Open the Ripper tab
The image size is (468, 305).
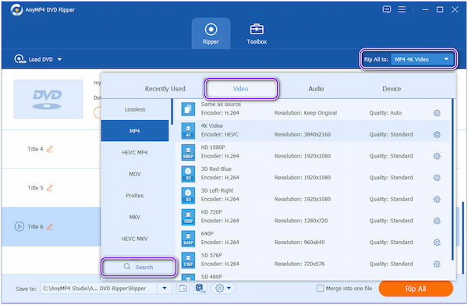211,34
